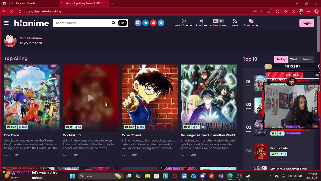Open the Microsoft Store taskbar icon
Screen dimensions: 321x181
[156, 176]
